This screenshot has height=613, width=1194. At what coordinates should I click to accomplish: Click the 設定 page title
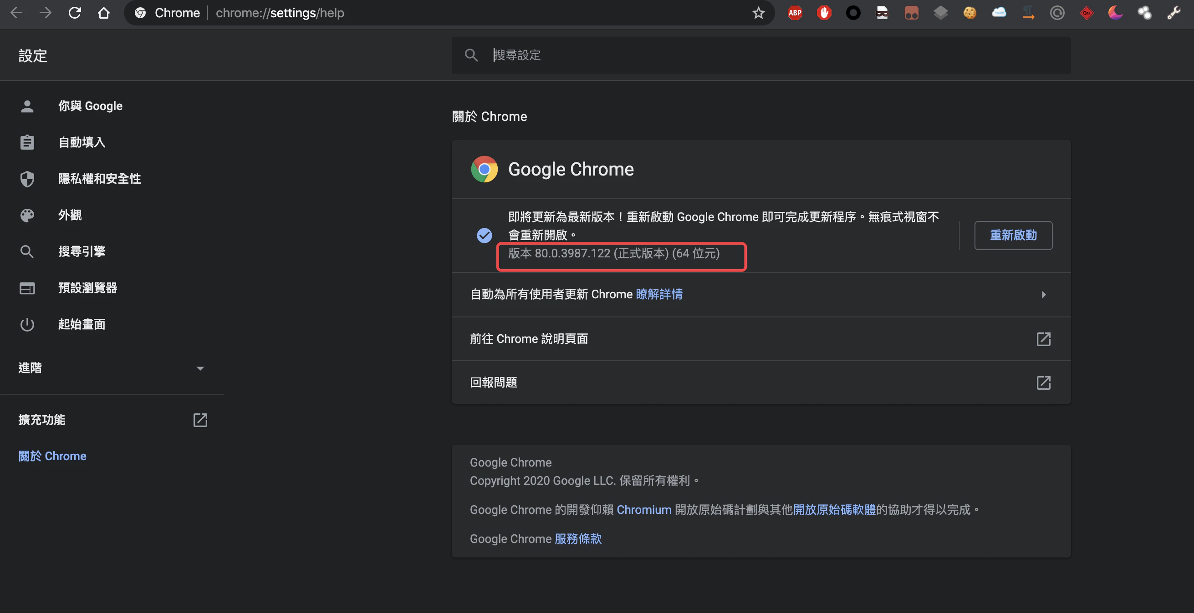point(33,56)
